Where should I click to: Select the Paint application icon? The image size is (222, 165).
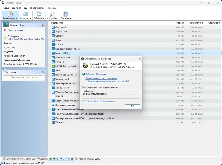[54, 70]
